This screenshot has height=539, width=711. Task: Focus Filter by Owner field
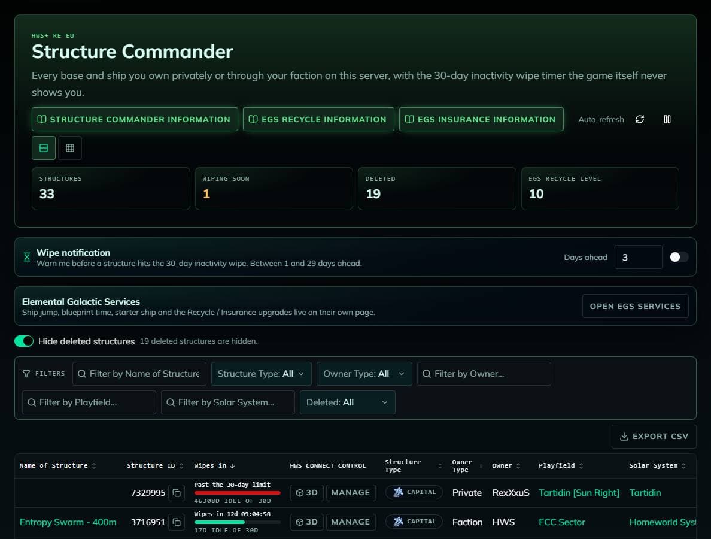pyautogui.click(x=484, y=374)
